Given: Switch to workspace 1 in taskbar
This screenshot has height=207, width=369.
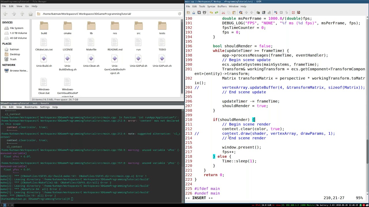Looking at the screenshot, I should point(1,205).
